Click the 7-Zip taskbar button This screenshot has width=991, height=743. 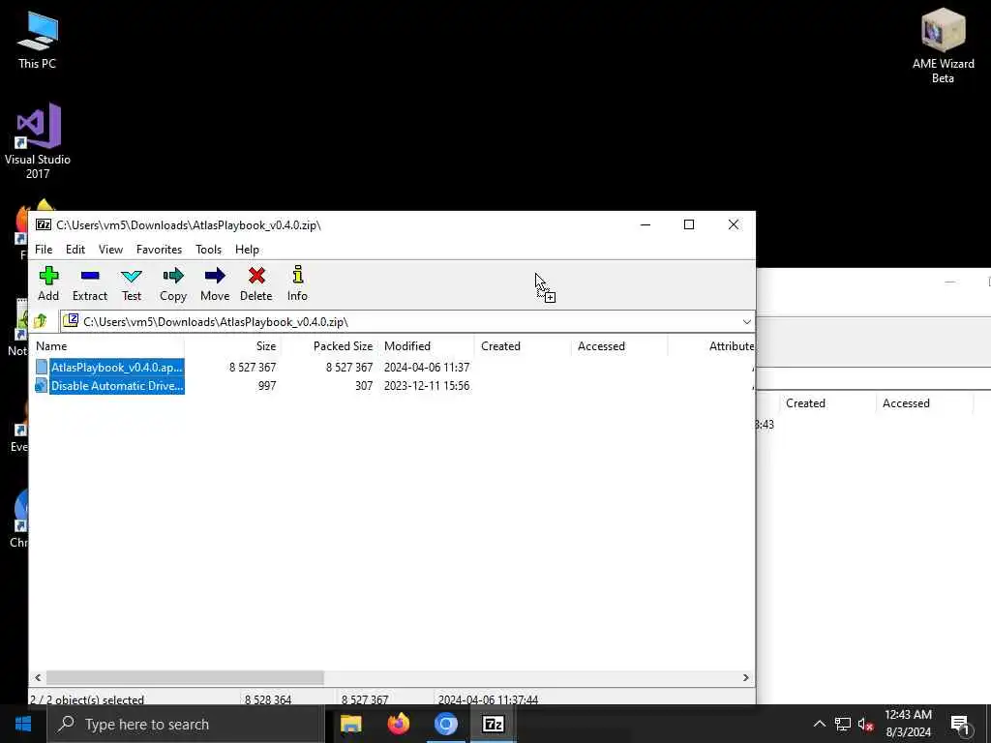pyautogui.click(x=493, y=724)
